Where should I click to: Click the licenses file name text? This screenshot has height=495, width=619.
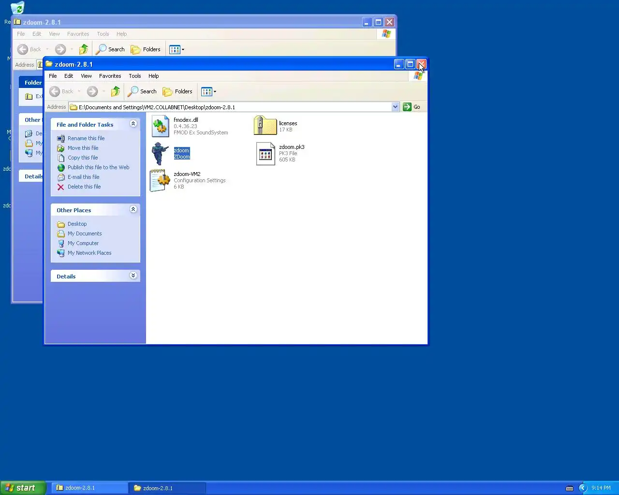[288, 123]
